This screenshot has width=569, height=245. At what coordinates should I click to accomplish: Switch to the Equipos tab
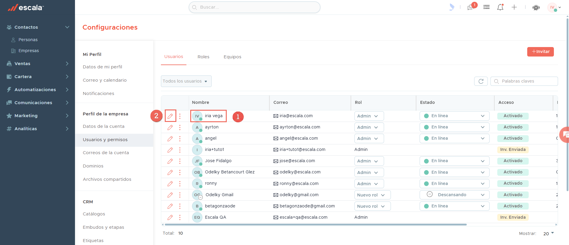232,57
